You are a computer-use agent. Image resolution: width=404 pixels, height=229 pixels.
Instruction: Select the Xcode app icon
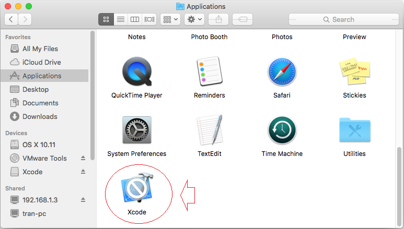click(x=137, y=188)
